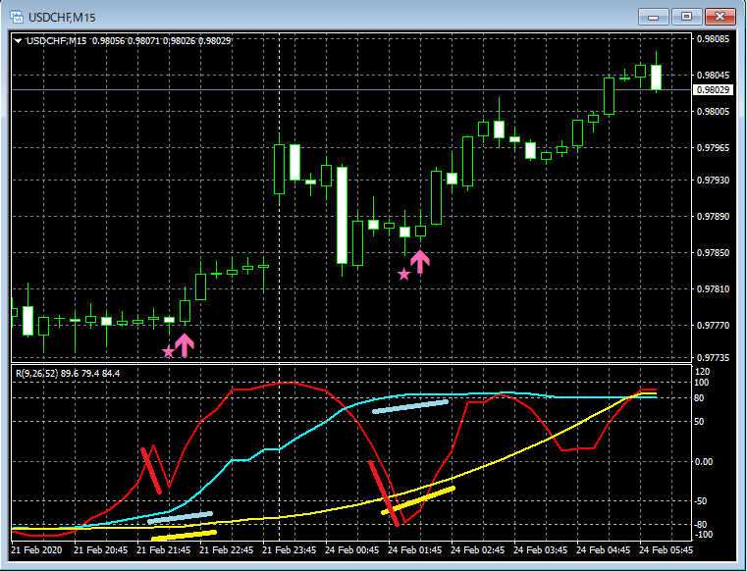Viewport: 747px width, 571px height.
Task: Select the light blue trend line near 24 Feb 01:45
Action: (x=410, y=407)
